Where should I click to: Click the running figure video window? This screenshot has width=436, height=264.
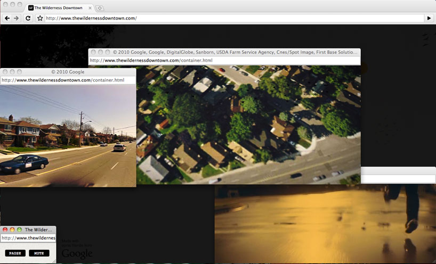click(325, 224)
